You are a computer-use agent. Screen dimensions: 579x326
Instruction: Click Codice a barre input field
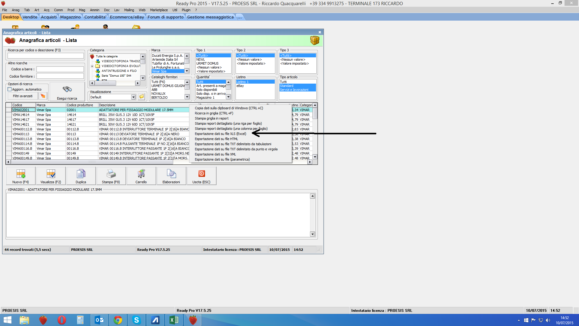point(60,69)
